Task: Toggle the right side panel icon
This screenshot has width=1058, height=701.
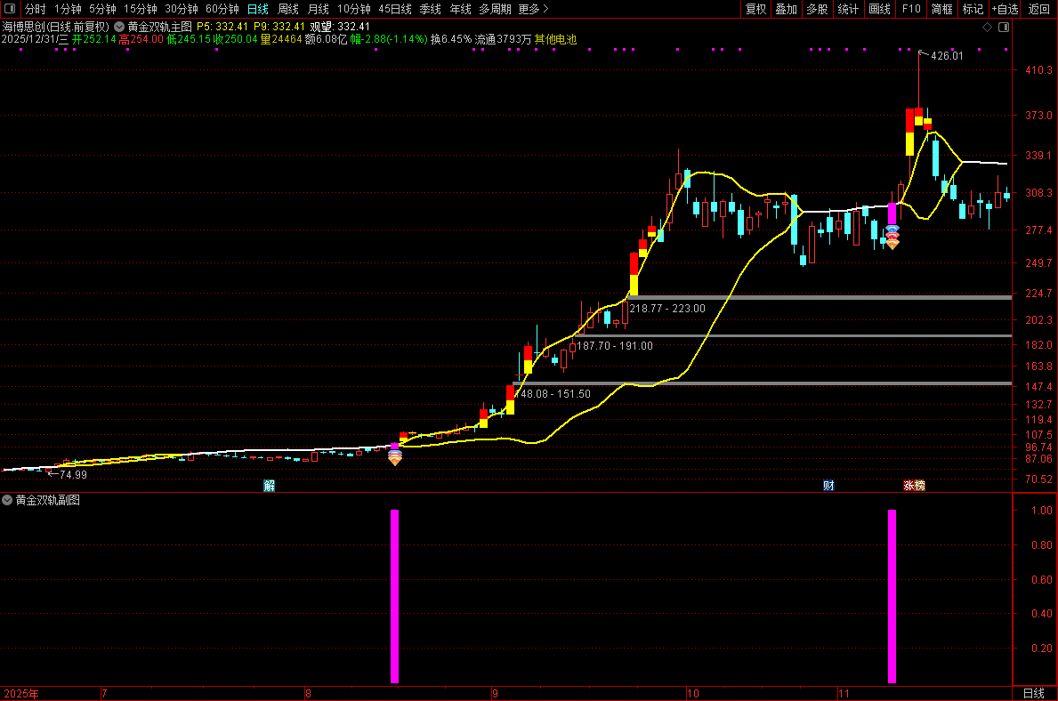Action: click(x=1004, y=27)
